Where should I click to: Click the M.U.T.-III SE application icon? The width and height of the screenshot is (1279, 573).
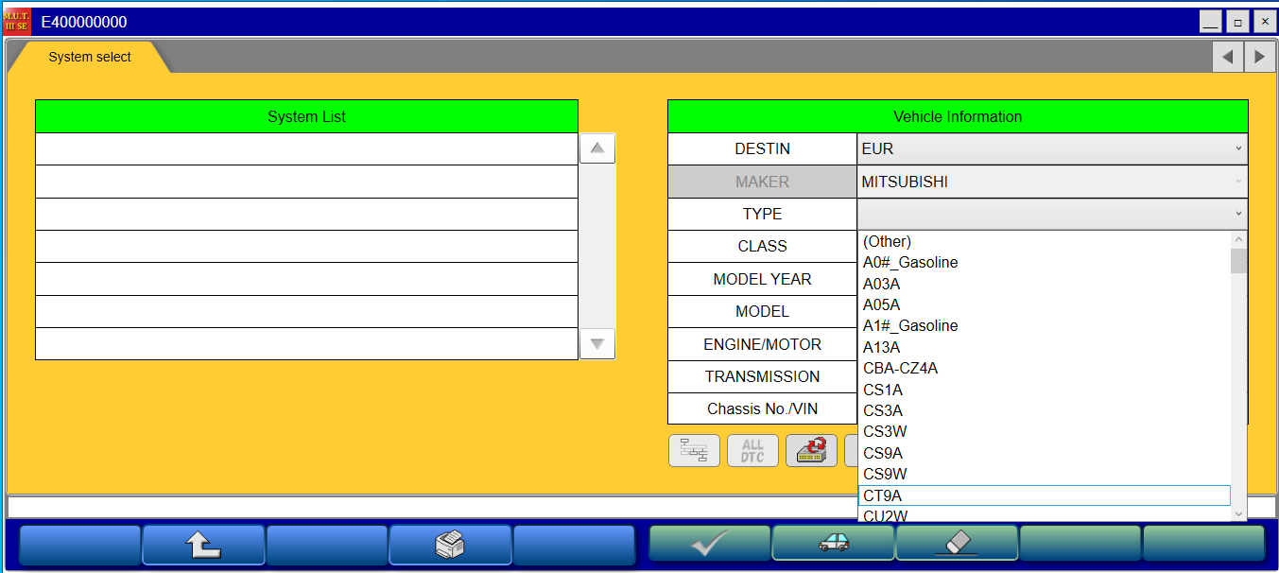pyautogui.click(x=16, y=22)
